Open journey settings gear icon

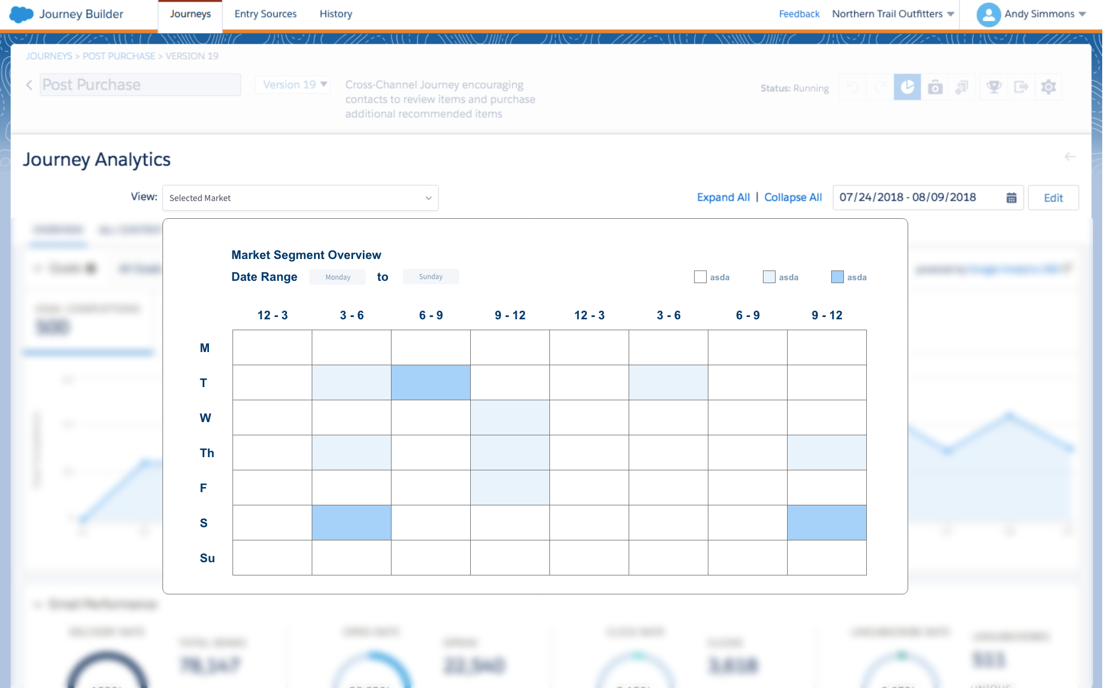click(1048, 87)
